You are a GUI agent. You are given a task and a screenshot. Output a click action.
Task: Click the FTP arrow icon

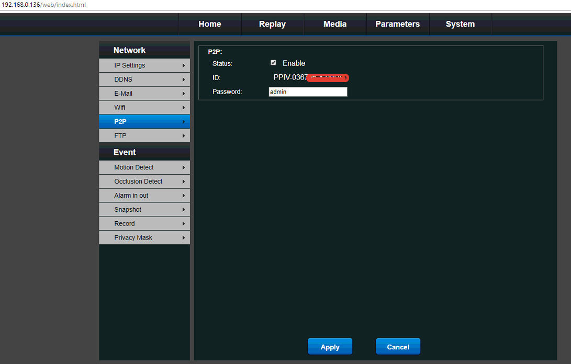[184, 136]
